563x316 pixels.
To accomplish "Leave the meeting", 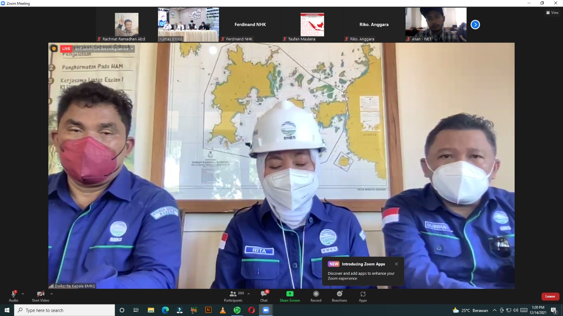I will [x=550, y=296].
